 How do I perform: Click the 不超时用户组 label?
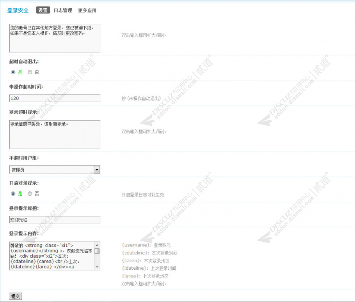pos(24,158)
